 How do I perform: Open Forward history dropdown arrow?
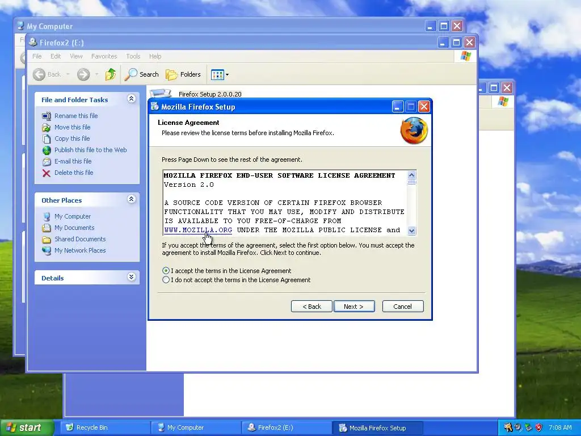tap(96, 74)
